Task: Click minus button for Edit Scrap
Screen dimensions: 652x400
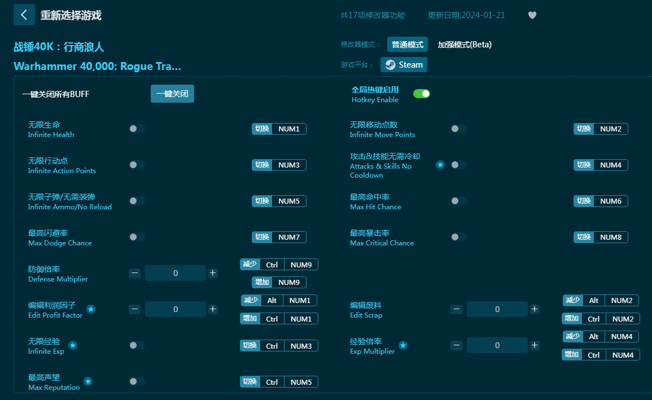Action: (456, 309)
